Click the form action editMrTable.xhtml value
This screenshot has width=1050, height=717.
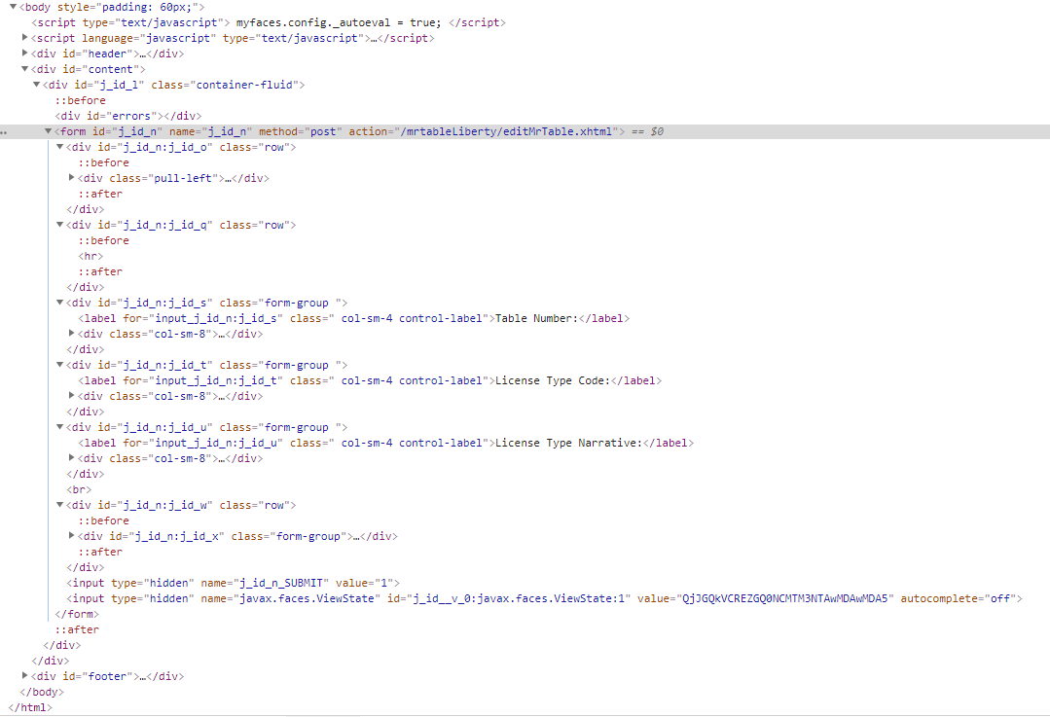click(x=506, y=132)
